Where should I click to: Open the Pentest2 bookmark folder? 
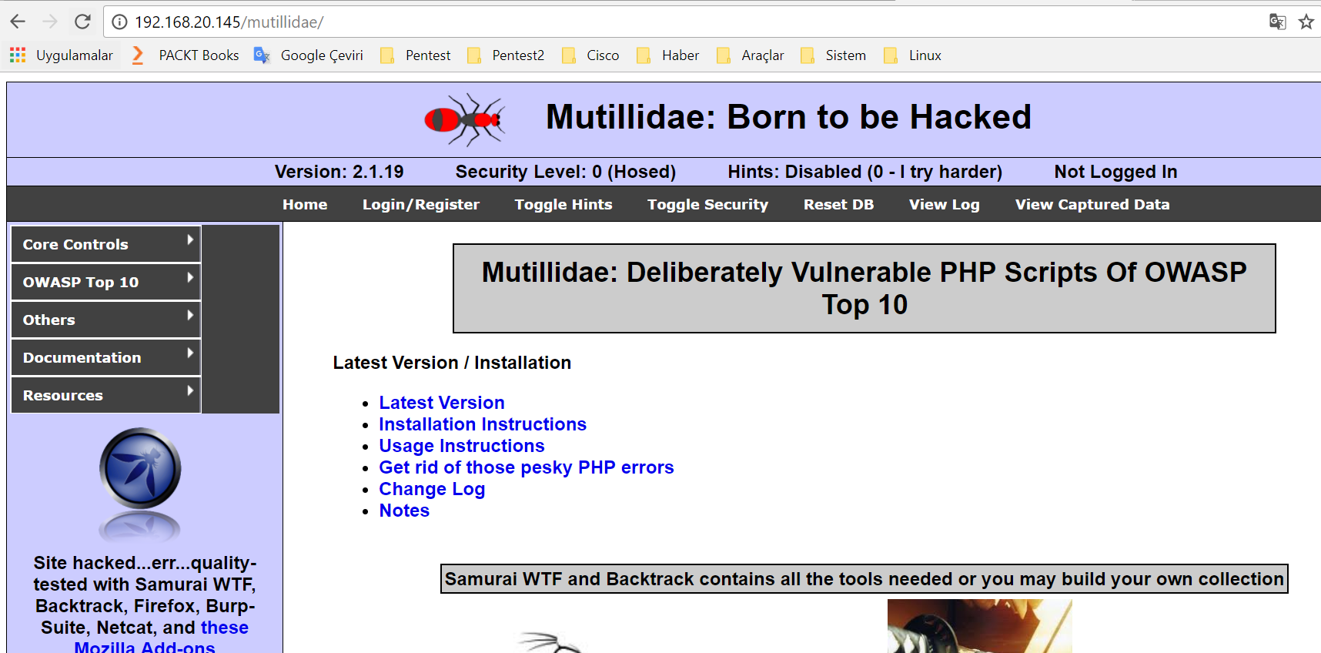tap(506, 55)
